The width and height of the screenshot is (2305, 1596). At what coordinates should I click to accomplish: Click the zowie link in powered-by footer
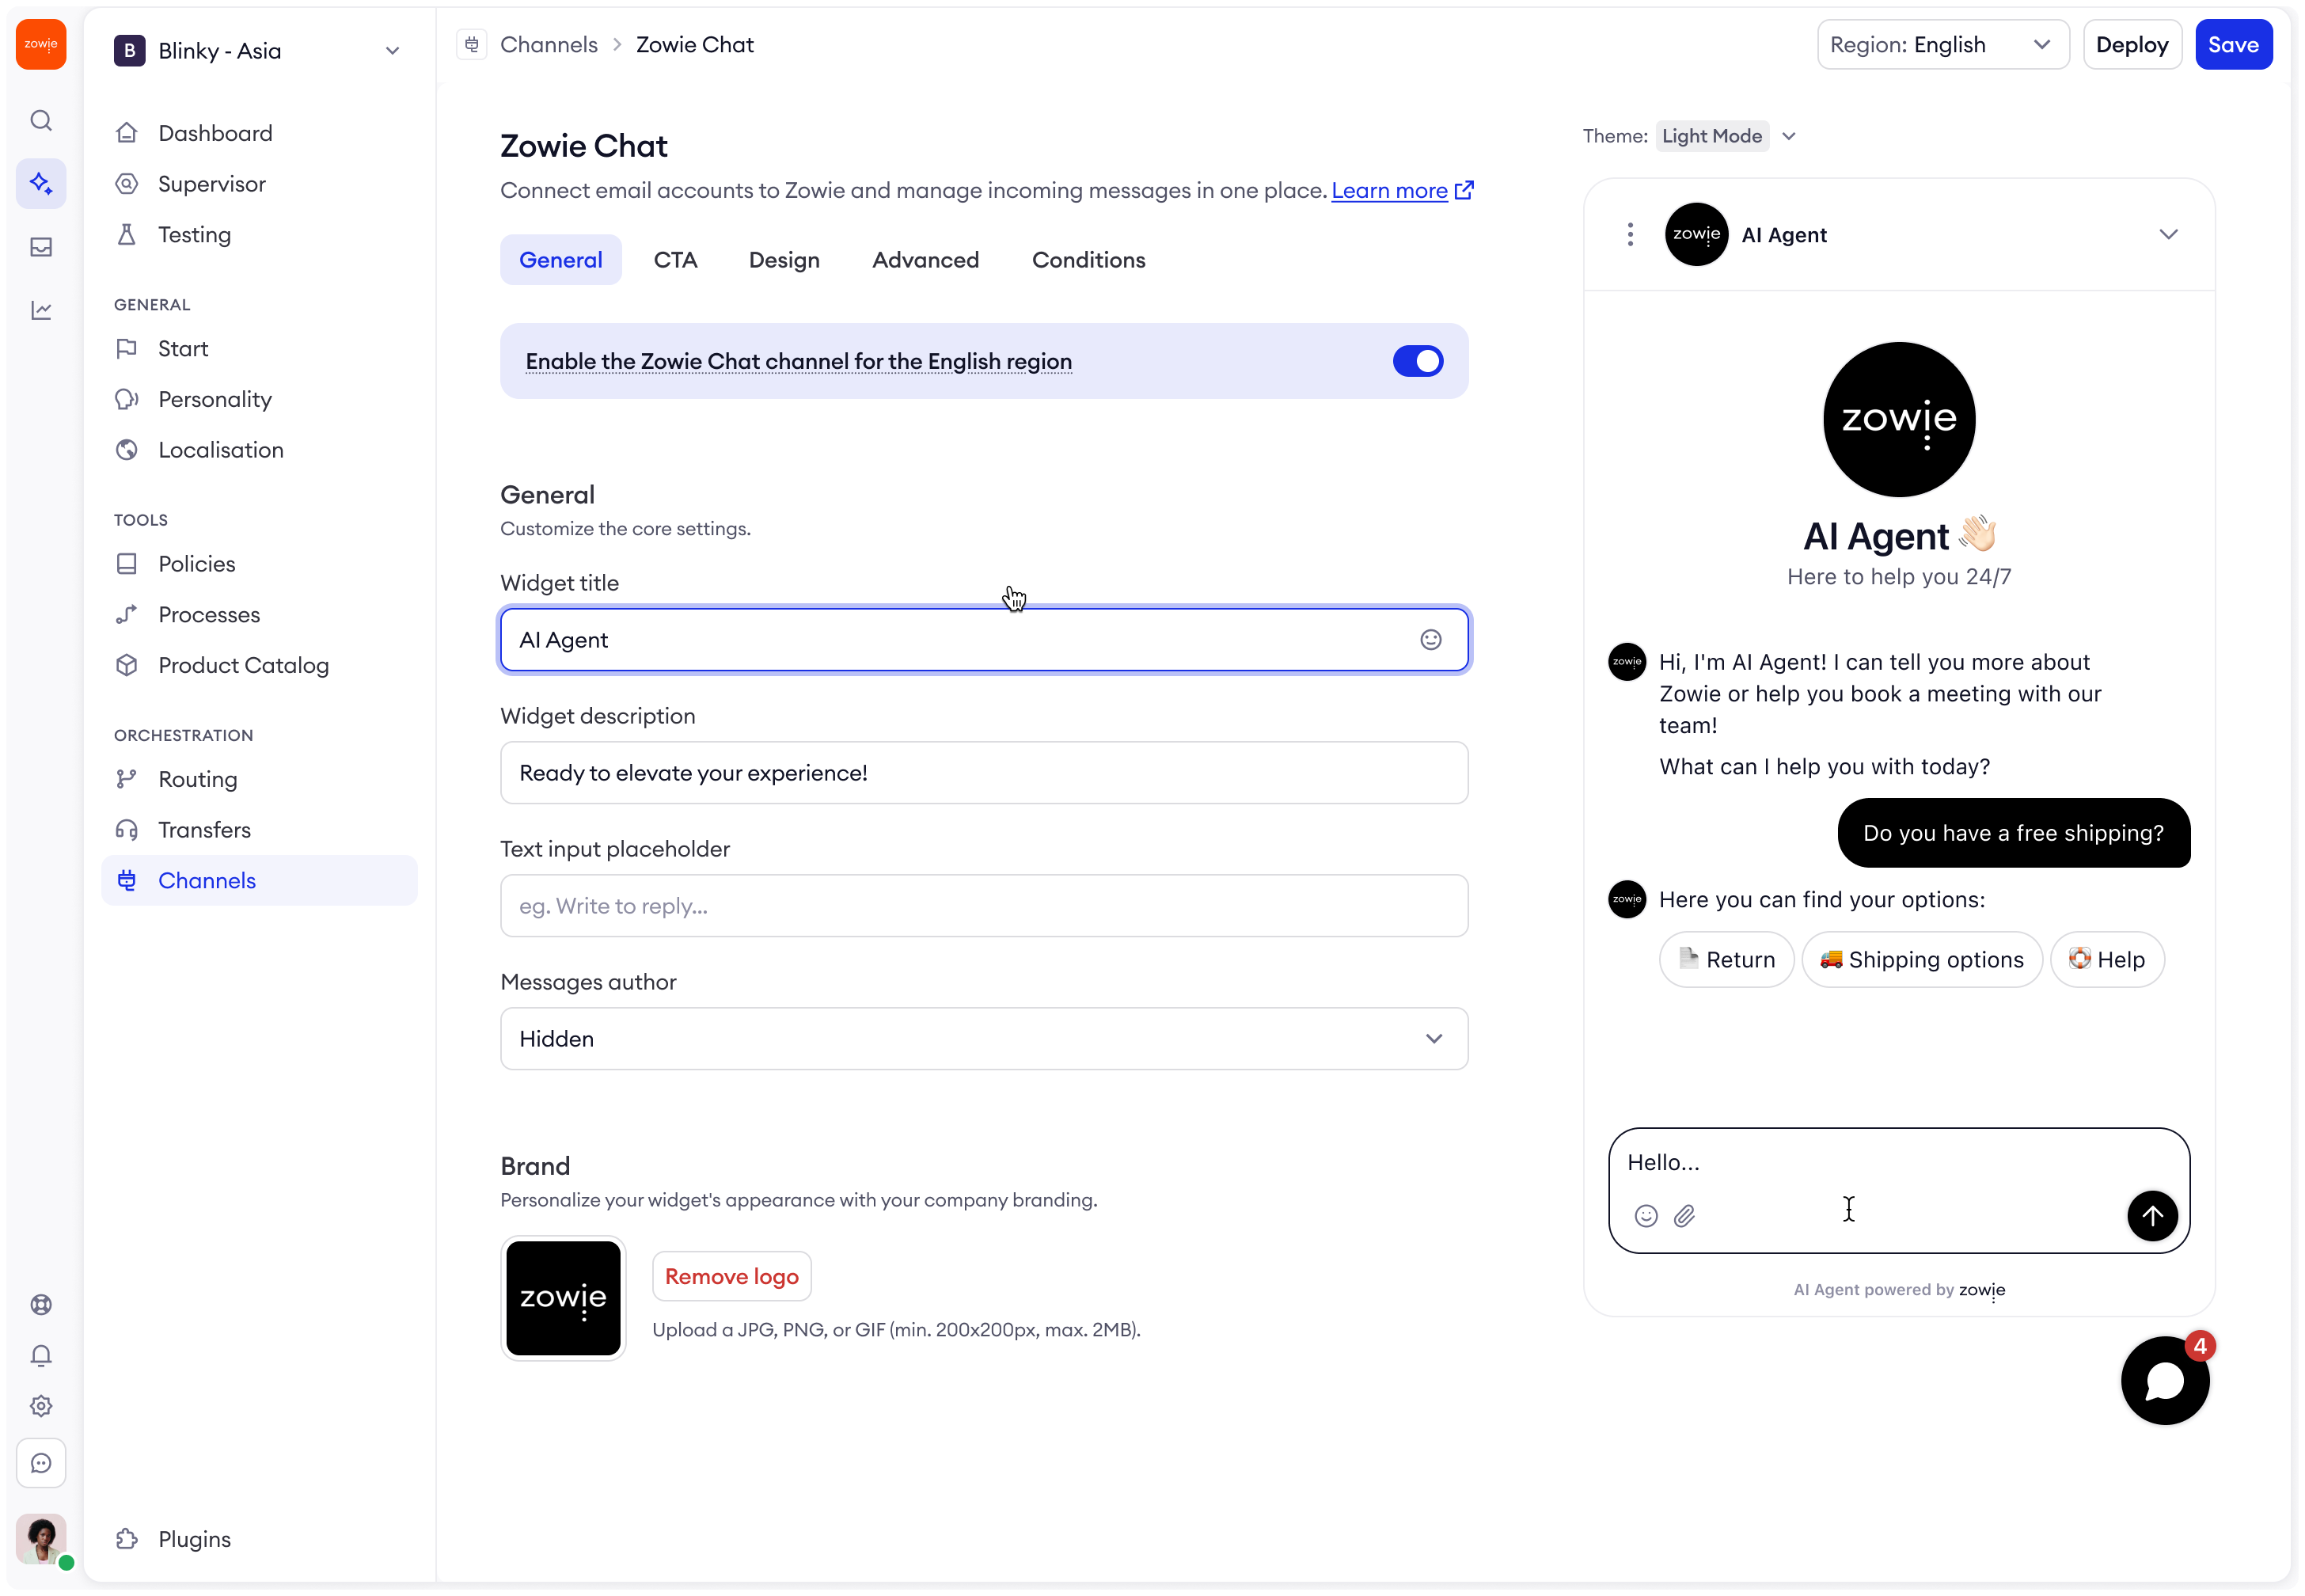pyautogui.click(x=1981, y=1290)
